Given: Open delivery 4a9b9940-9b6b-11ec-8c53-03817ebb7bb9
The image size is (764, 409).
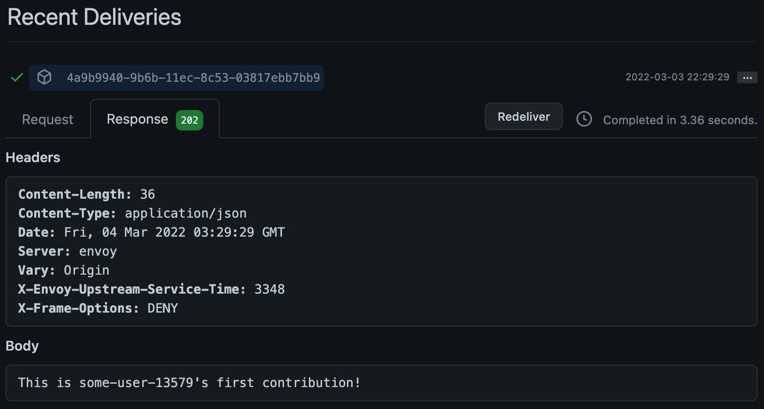Looking at the screenshot, I should 193,78.
